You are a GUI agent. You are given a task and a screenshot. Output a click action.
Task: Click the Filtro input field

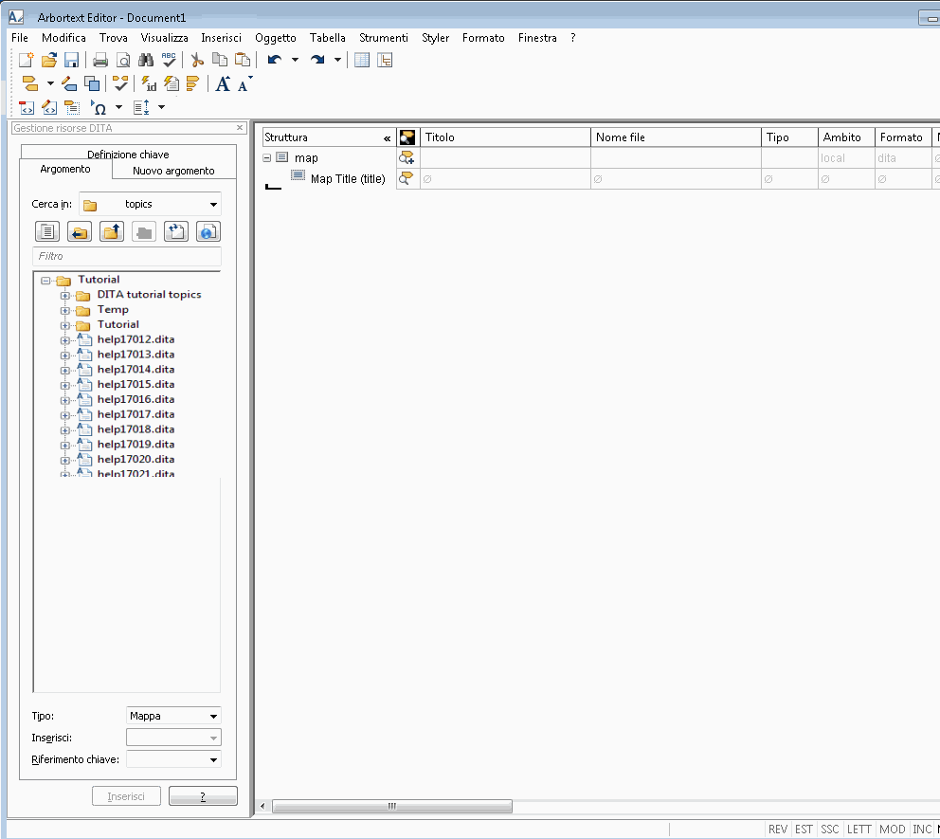126,256
